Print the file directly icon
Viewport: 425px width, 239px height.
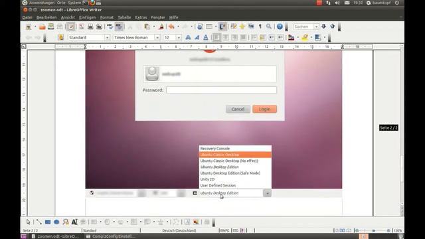coord(90,27)
